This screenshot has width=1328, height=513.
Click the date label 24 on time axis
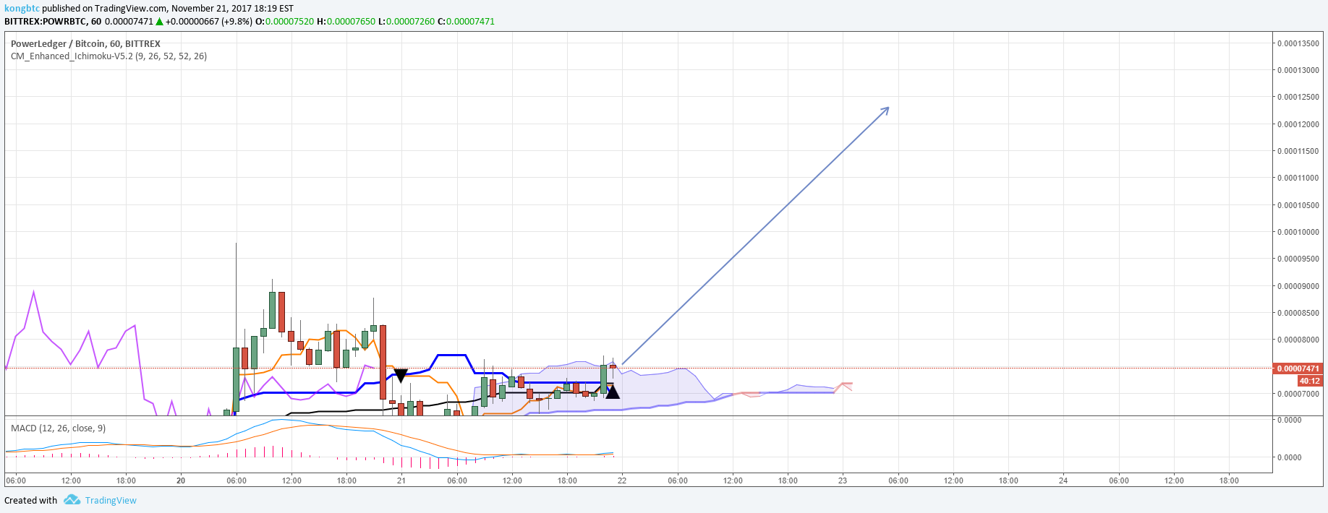click(1063, 480)
